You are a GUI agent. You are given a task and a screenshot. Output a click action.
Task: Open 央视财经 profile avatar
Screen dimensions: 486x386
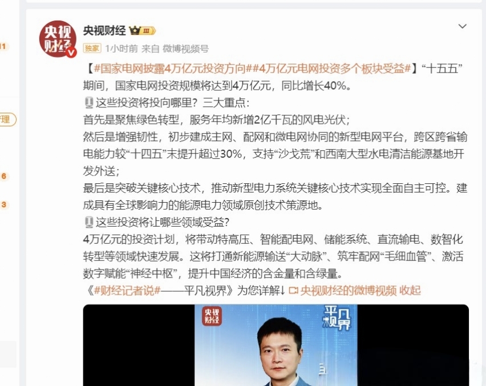(58, 39)
